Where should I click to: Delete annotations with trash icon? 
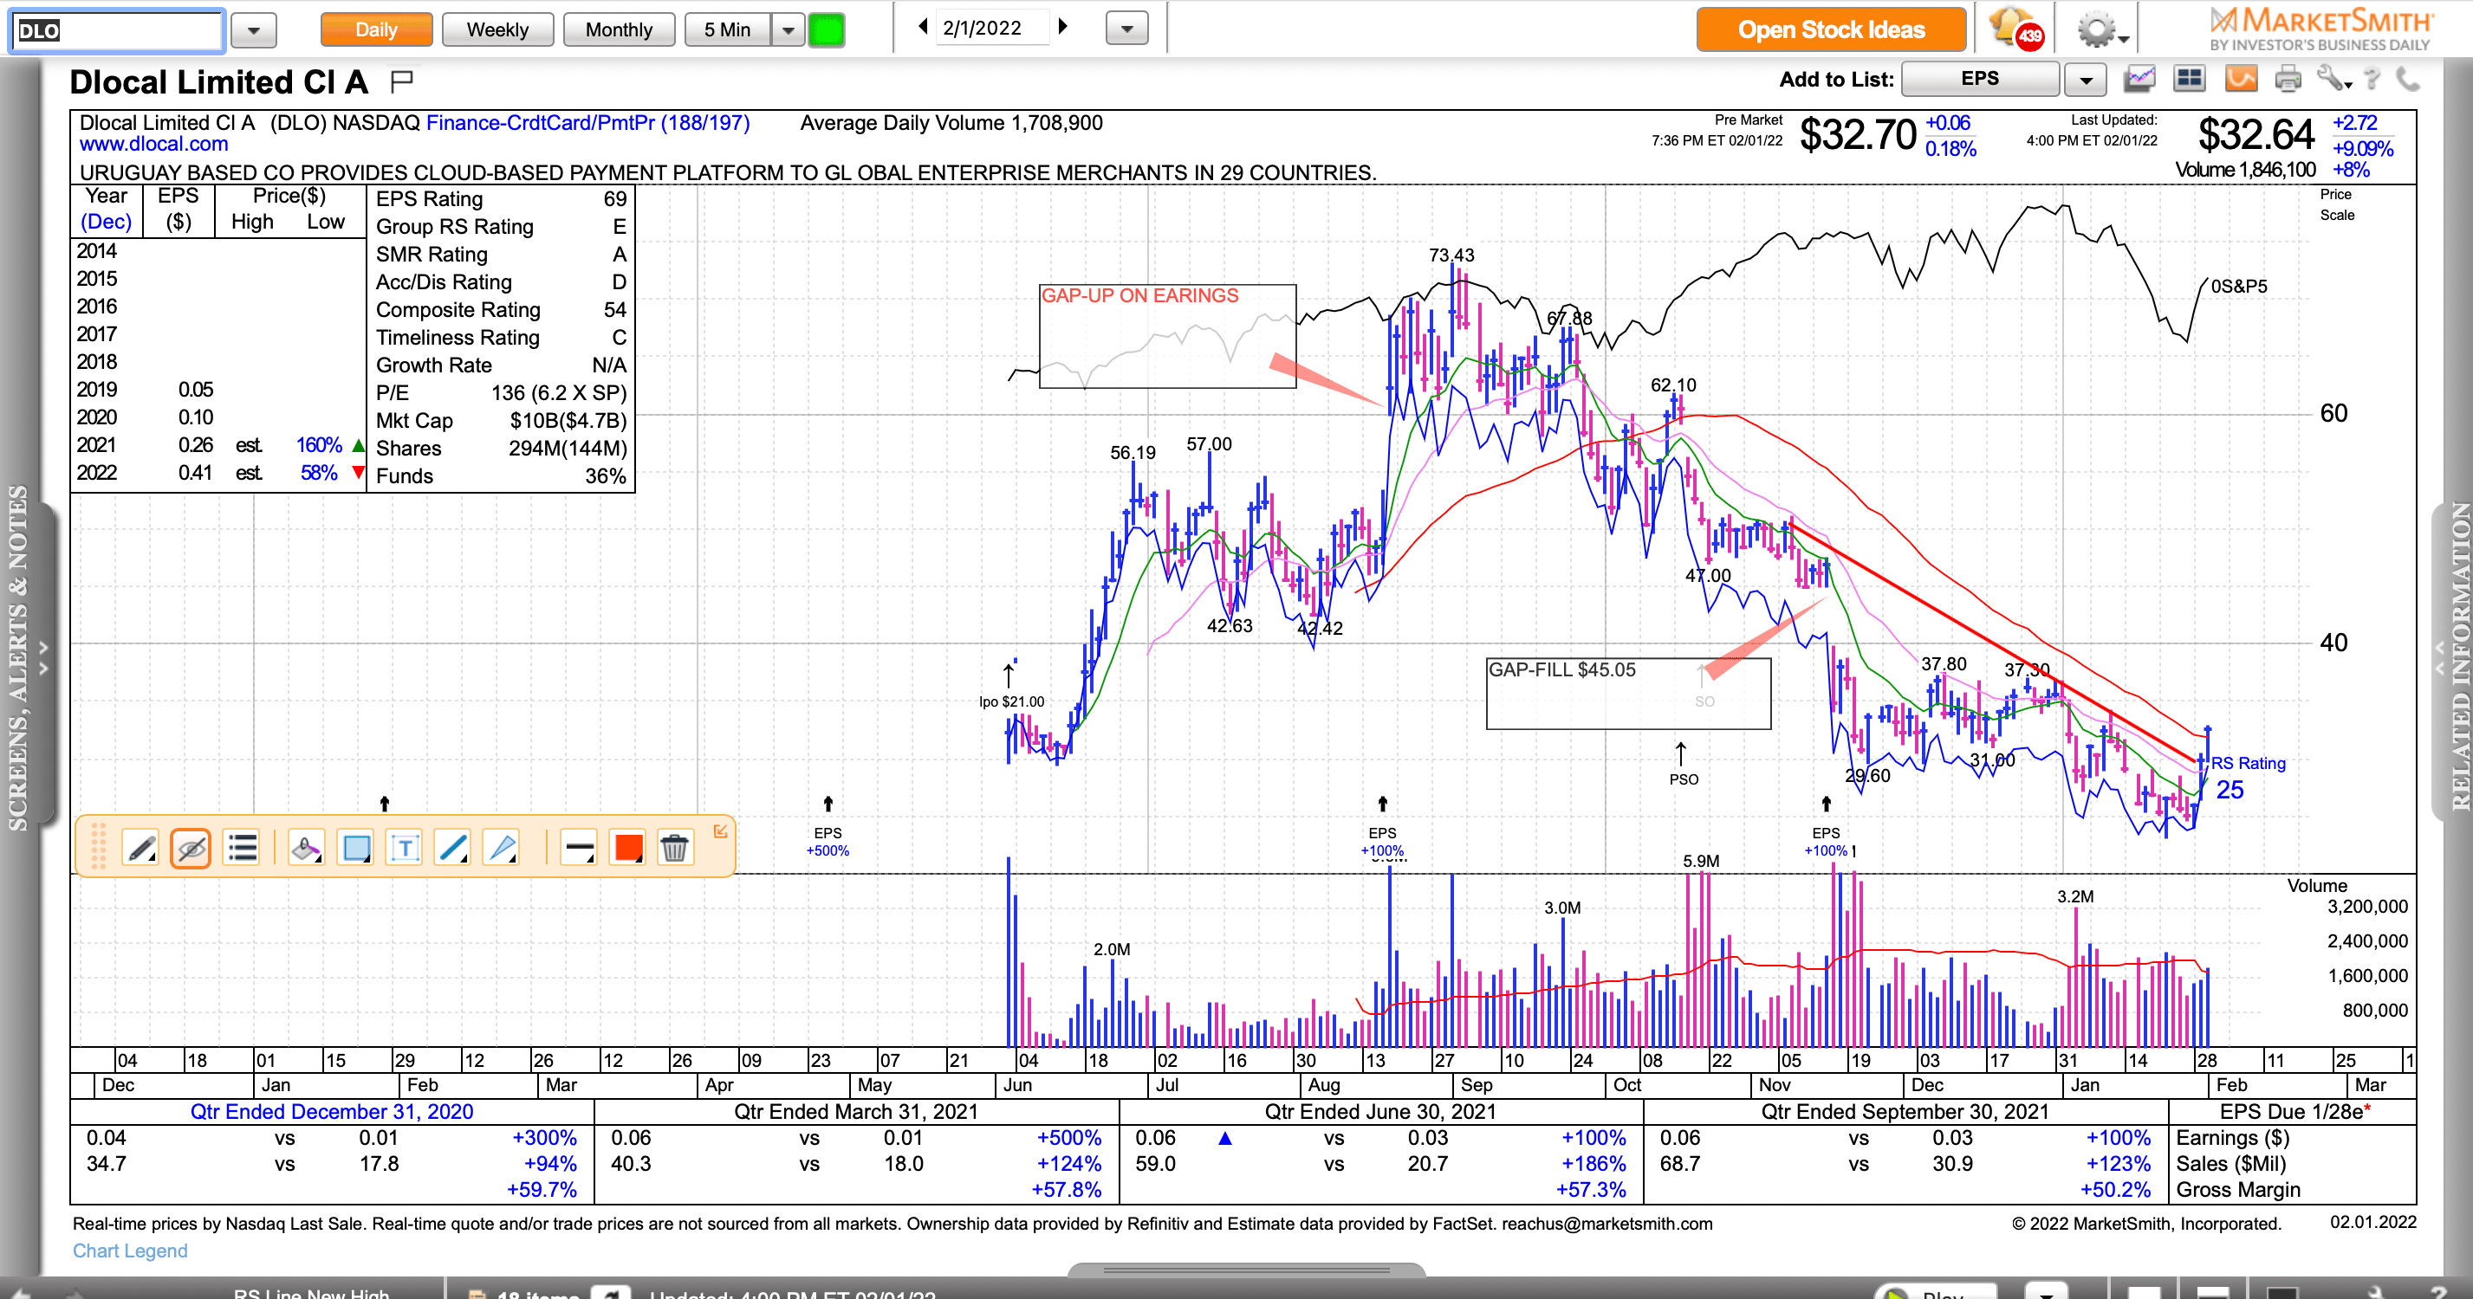tap(675, 848)
